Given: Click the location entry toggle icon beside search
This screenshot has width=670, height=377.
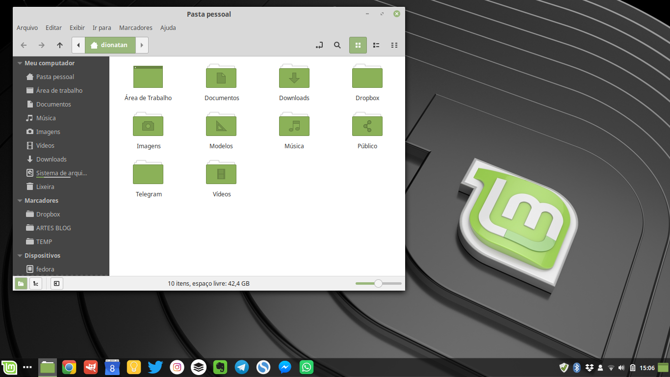Looking at the screenshot, I should click(x=319, y=45).
